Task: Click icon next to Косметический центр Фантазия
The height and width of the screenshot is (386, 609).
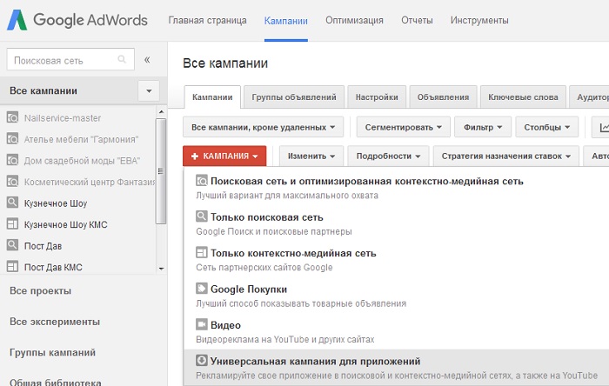Action: 12,182
